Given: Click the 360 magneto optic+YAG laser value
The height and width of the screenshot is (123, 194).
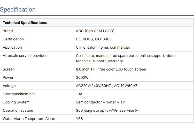Looking at the screenshot, I should pyautogui.click(x=108, y=110).
